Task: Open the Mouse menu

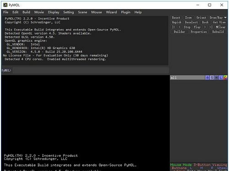Action: [x=97, y=12]
